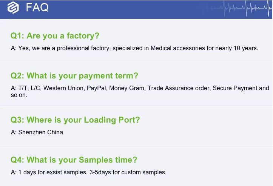The width and height of the screenshot is (273, 186).
Task: Click "PayPal" in the payment answer
Action: [97, 88]
